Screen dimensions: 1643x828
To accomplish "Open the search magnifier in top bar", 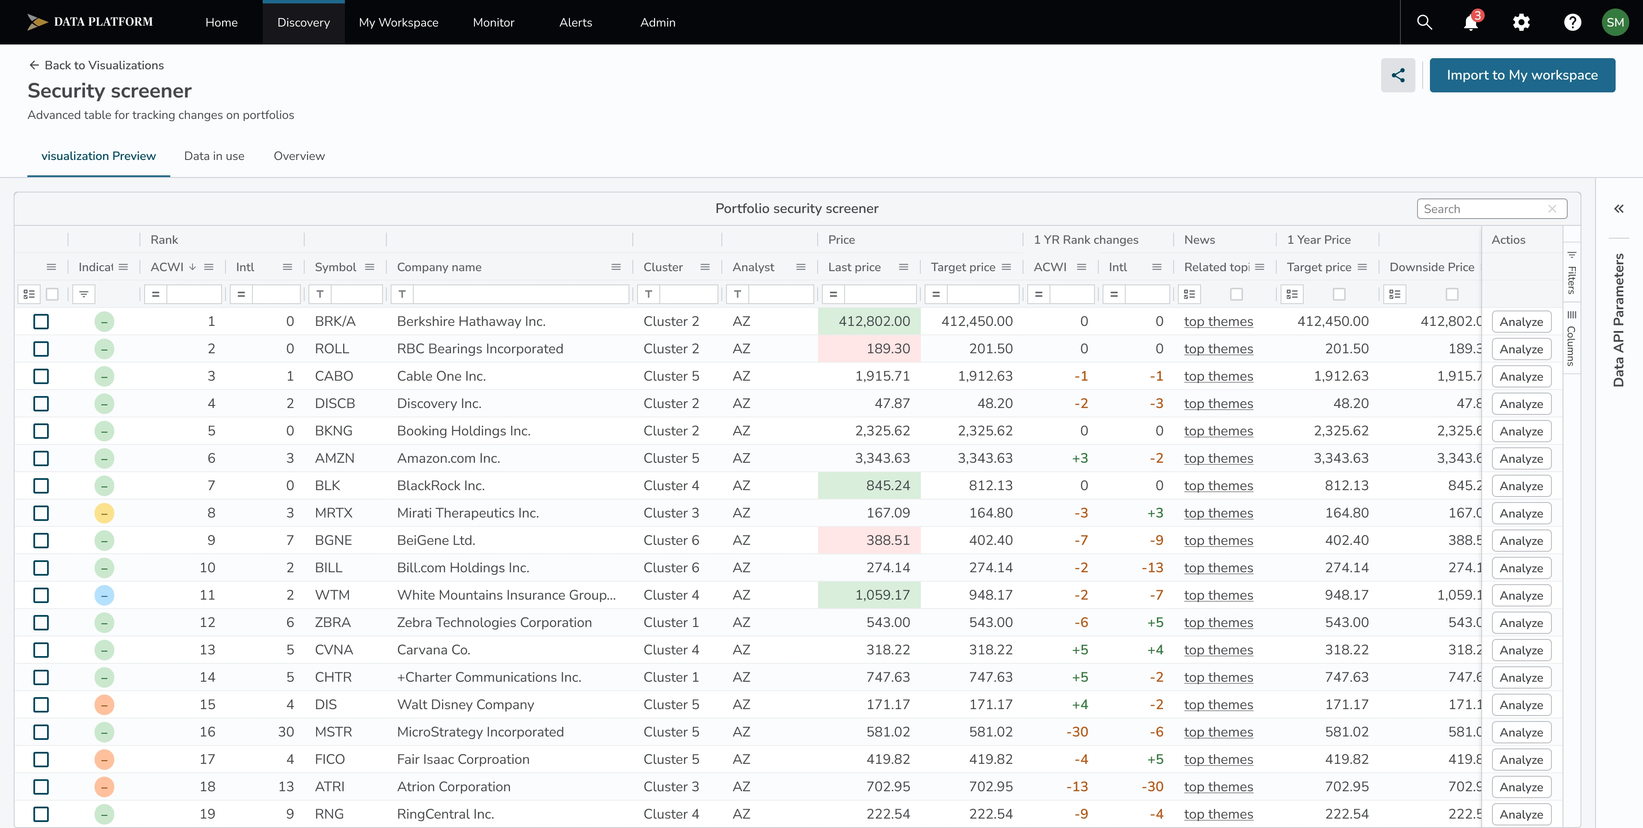I will pos(1424,22).
